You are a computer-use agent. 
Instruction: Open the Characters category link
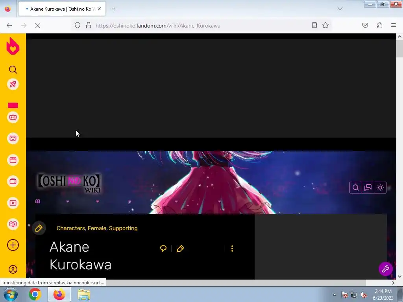(x=71, y=228)
